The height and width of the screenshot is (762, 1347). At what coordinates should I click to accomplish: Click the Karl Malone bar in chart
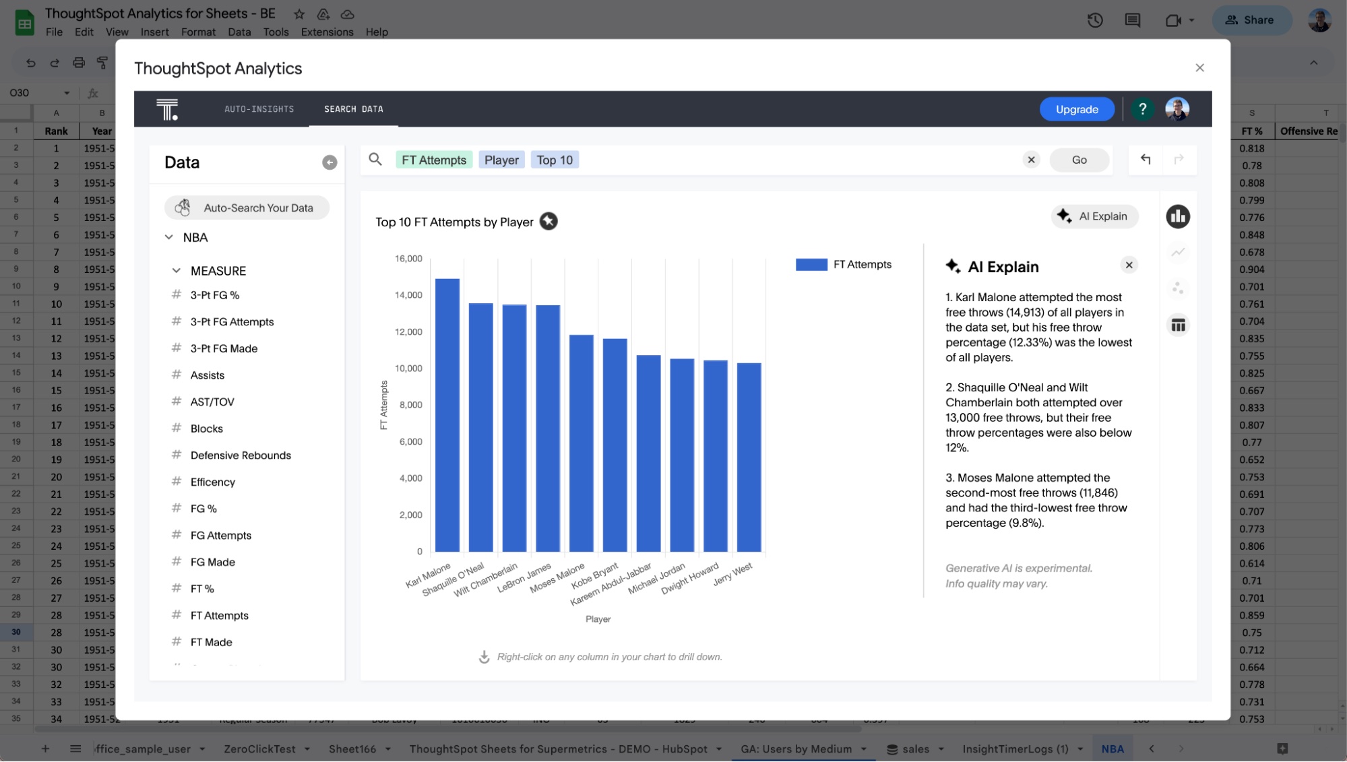coord(447,415)
